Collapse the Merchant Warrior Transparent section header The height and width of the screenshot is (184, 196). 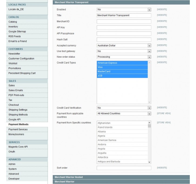(121, 2)
